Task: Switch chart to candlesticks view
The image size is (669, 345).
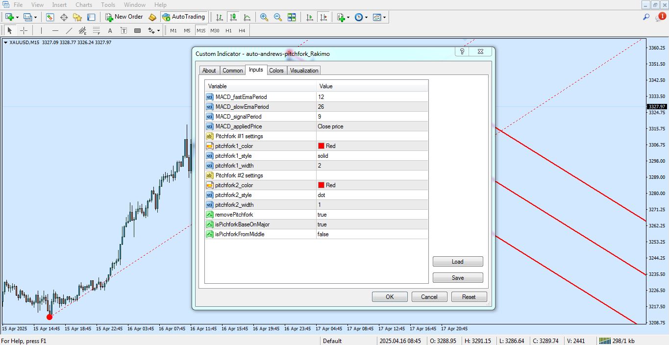Action: [x=233, y=17]
